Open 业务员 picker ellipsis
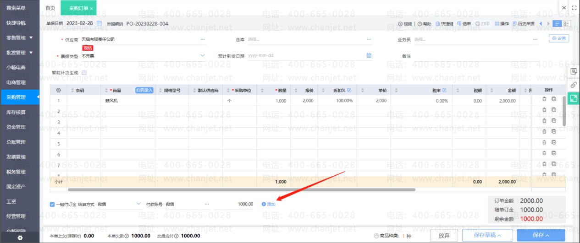 click(535, 39)
